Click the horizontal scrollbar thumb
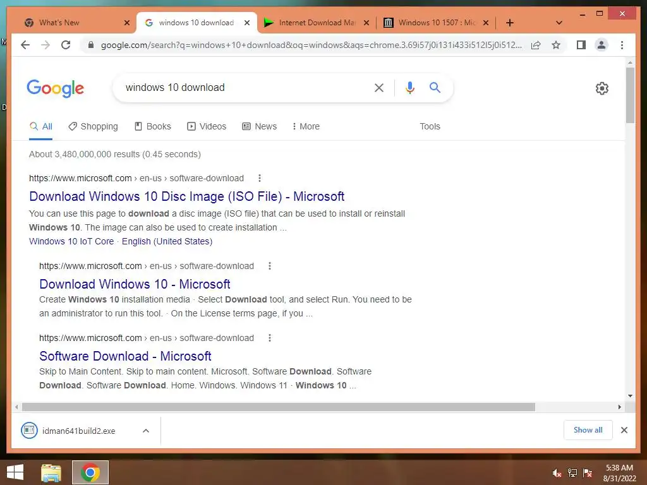 (x=279, y=407)
